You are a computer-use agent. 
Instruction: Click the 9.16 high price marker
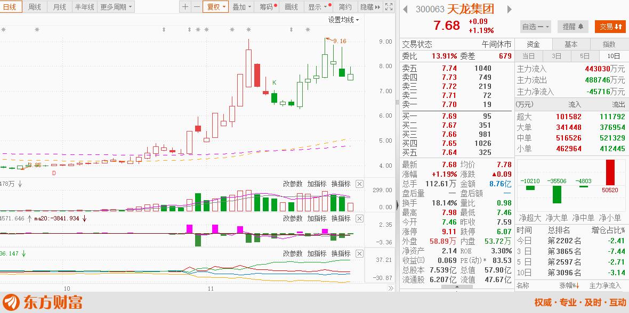tap(340, 41)
